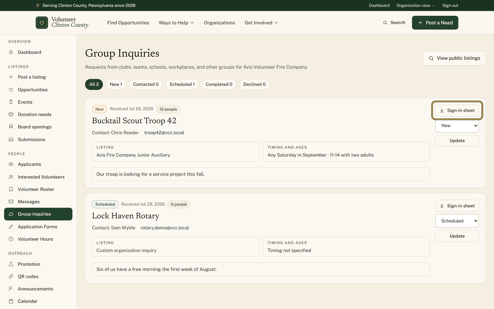494x309 pixels.
Task: Click Contact: Chris Reeder text
Action: [115, 133]
